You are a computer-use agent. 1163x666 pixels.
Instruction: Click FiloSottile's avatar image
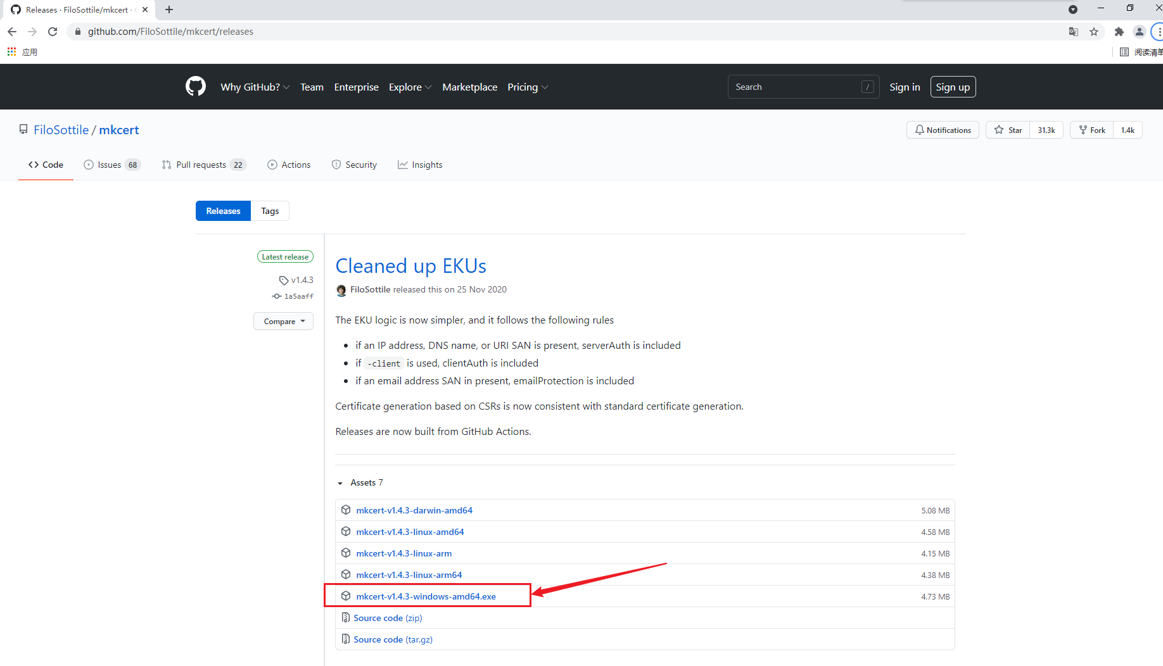tap(341, 290)
